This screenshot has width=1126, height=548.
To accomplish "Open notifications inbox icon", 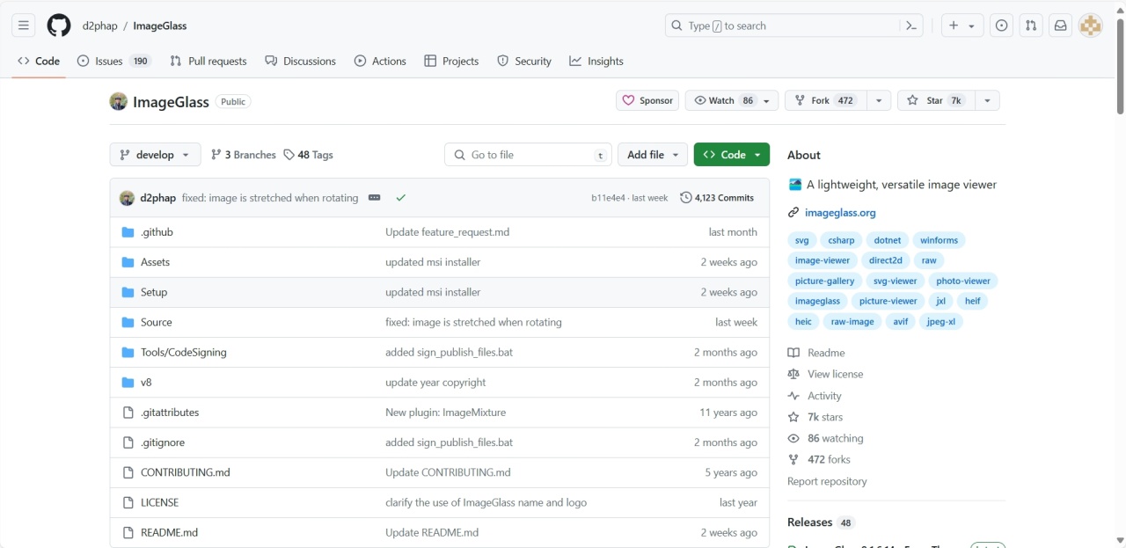I will pos(1061,26).
